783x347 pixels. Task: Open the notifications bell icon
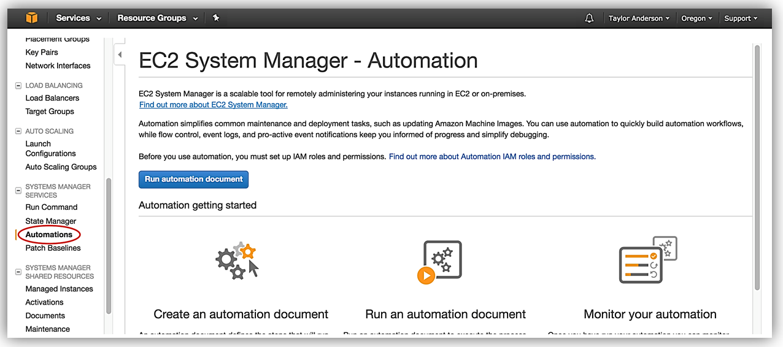[x=589, y=18]
